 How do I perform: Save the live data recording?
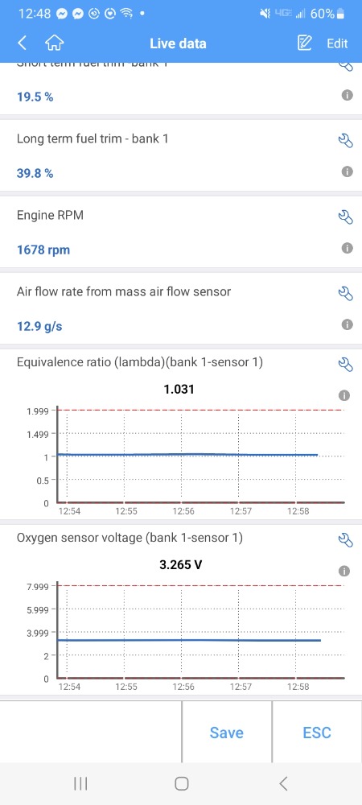pos(227,733)
